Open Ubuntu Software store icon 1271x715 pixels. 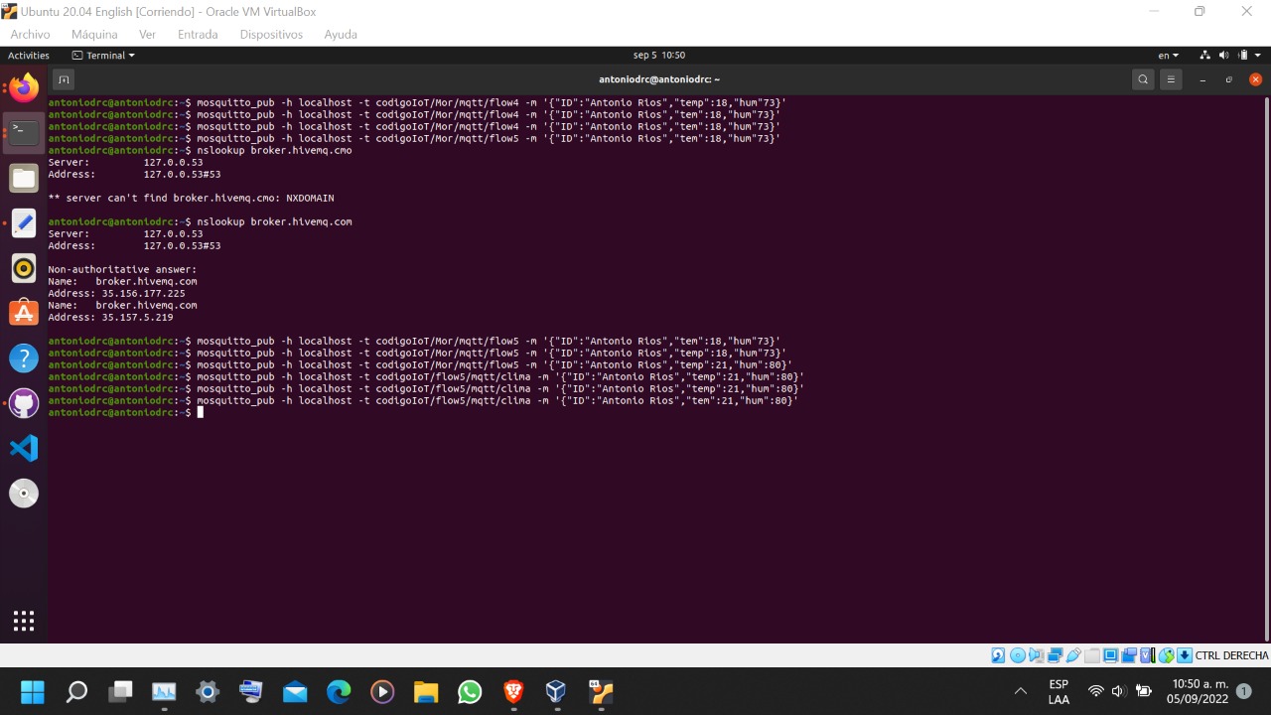(24, 313)
